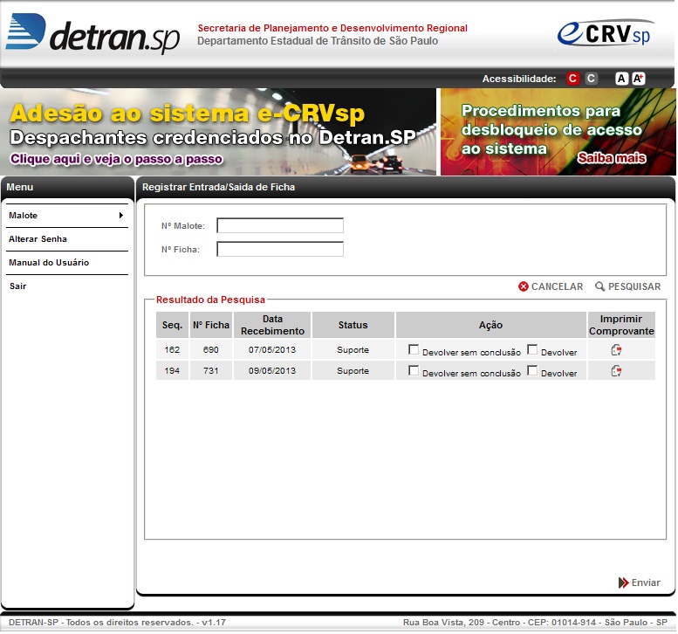
Task: Click the Status column header
Action: coord(353,325)
